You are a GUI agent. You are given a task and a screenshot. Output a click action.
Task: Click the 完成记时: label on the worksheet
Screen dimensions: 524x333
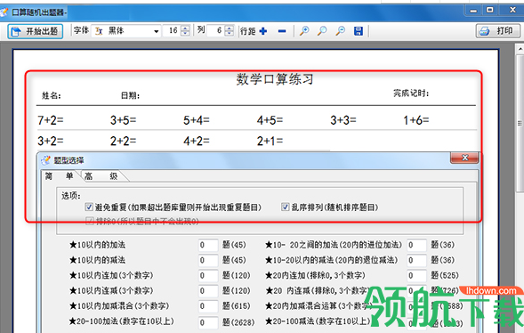pos(411,93)
